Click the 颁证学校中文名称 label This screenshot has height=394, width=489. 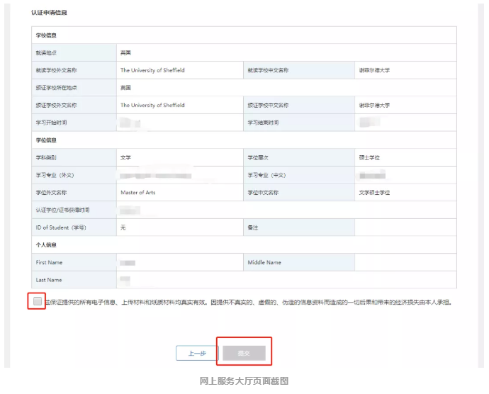pos(268,105)
